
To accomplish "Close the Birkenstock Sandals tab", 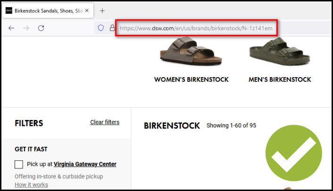I will [x=87, y=11].
